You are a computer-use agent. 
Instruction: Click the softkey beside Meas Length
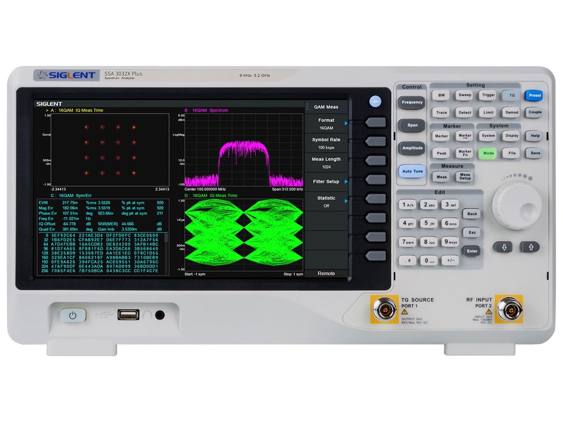376,160
